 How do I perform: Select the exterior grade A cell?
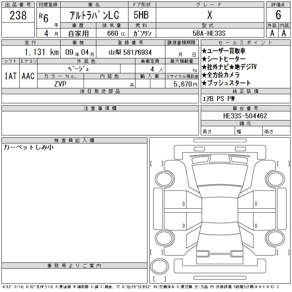click(272, 33)
